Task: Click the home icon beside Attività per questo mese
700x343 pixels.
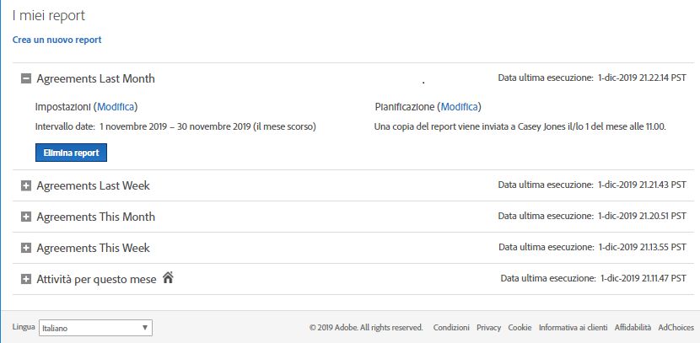Action: (x=168, y=278)
